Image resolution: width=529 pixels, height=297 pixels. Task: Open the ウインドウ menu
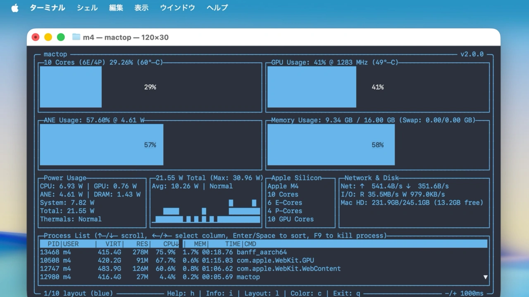click(x=177, y=8)
